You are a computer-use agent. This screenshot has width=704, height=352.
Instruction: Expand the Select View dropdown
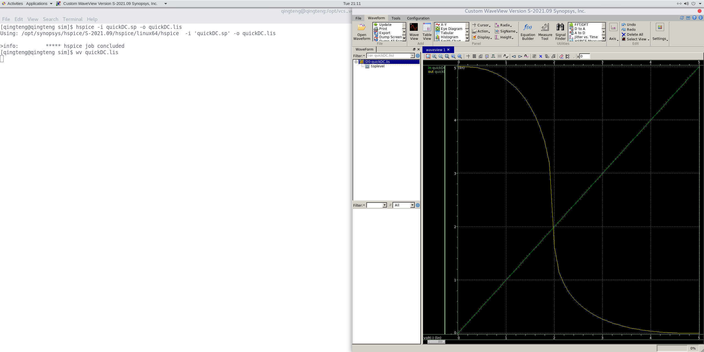637,39
